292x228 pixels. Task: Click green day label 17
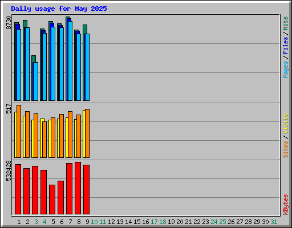pyautogui.click(x=154, y=222)
